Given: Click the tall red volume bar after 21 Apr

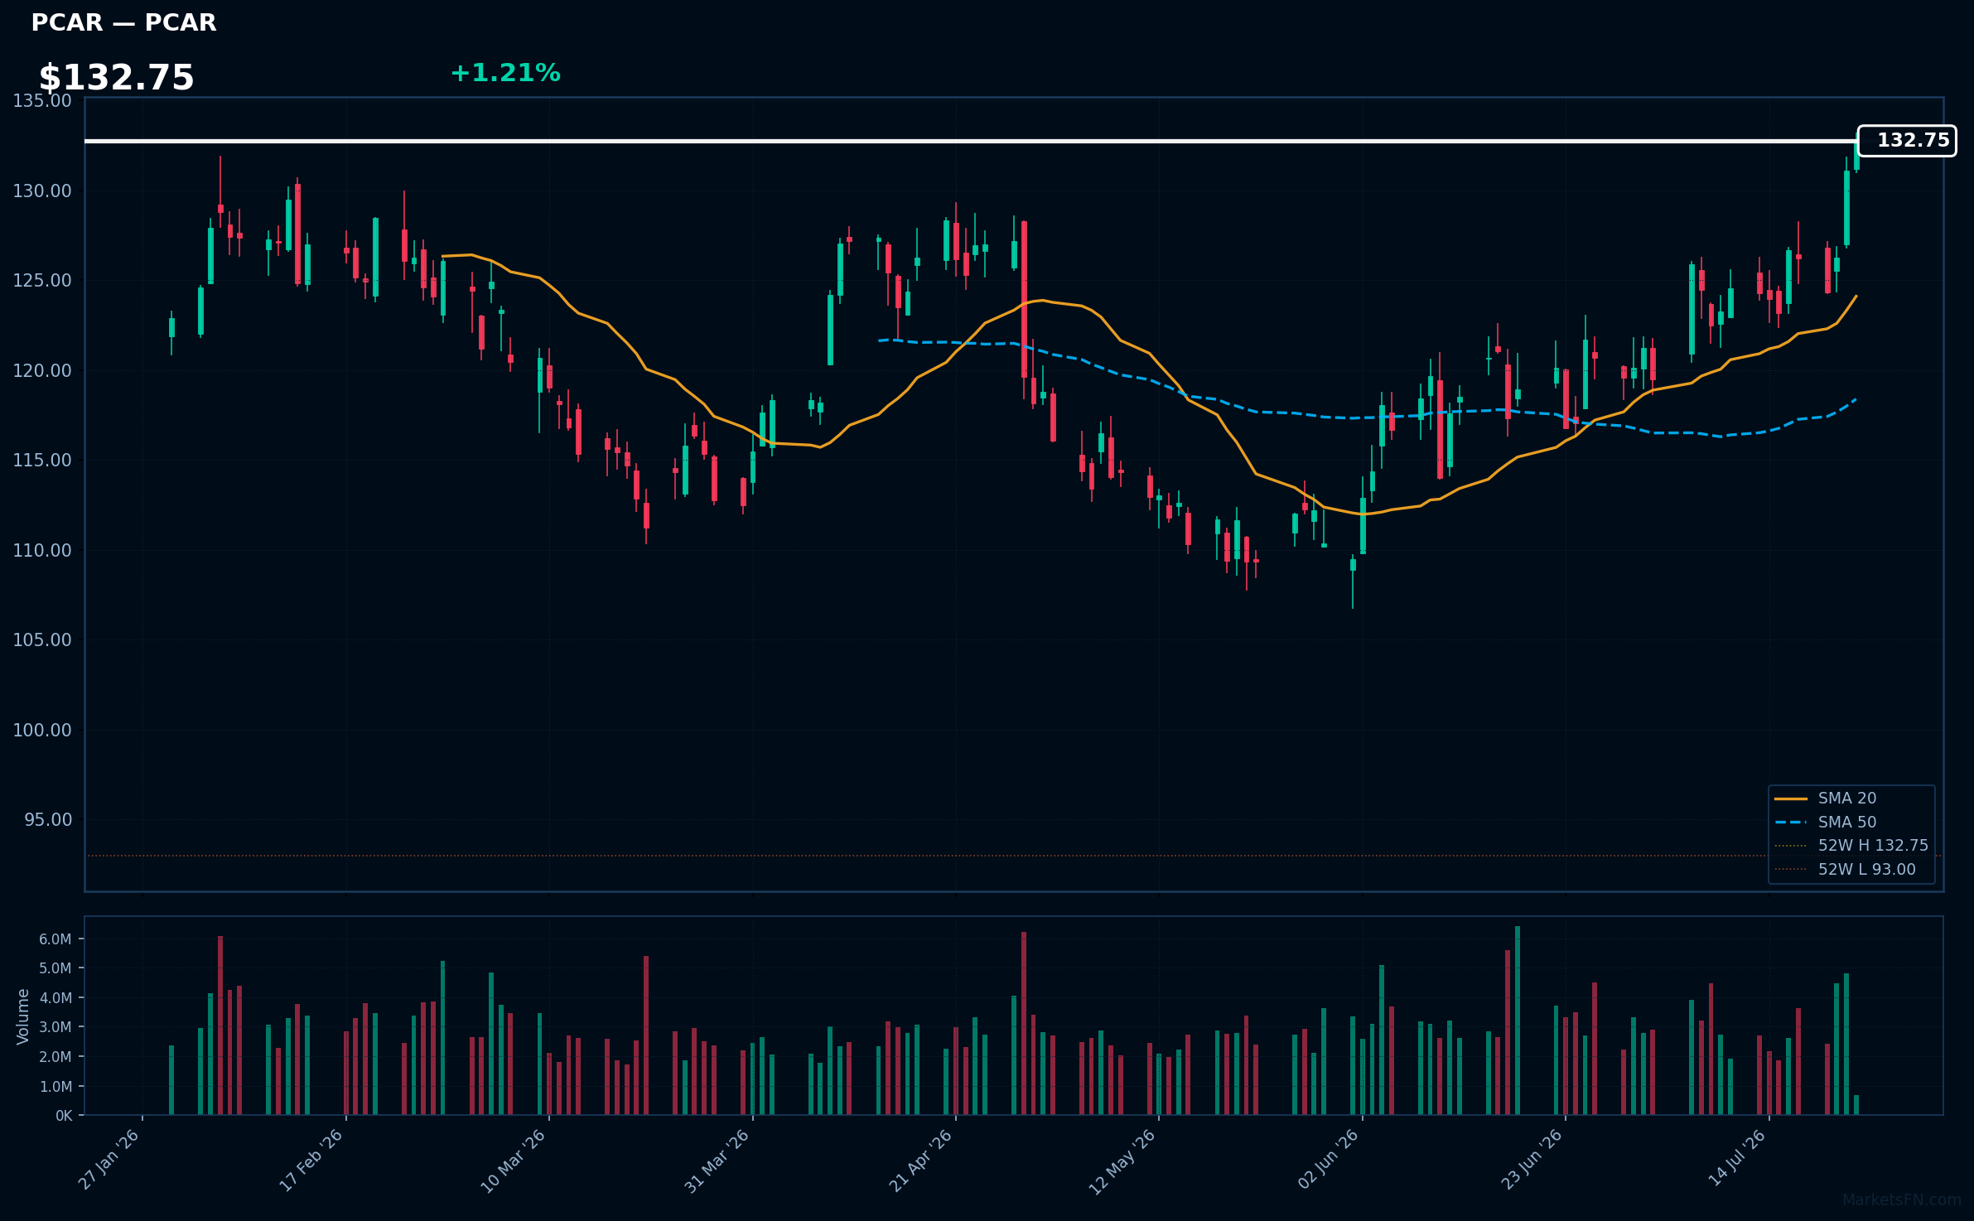Looking at the screenshot, I should (x=1024, y=1023).
